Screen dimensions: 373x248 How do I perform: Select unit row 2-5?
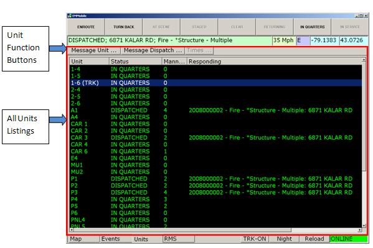(x=215, y=97)
